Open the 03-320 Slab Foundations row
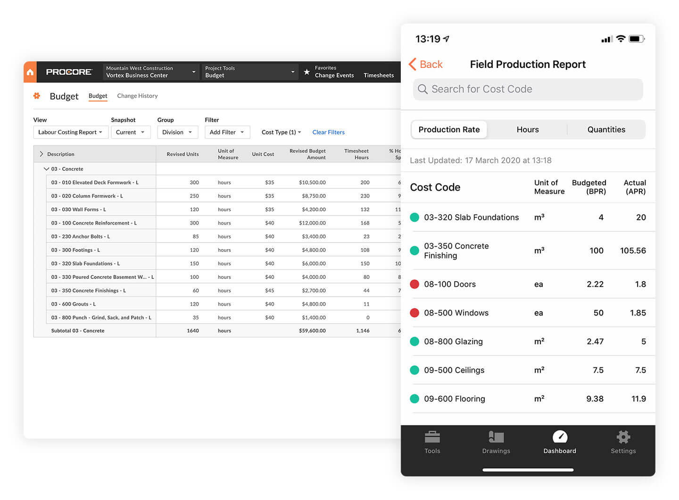The width and height of the screenshot is (679, 500). click(528, 217)
